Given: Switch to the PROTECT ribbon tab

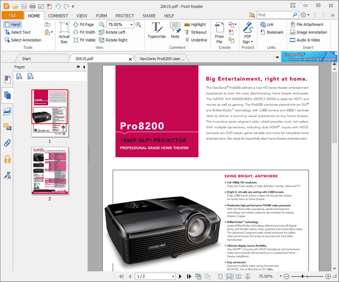Looking at the screenshot, I should [x=125, y=16].
